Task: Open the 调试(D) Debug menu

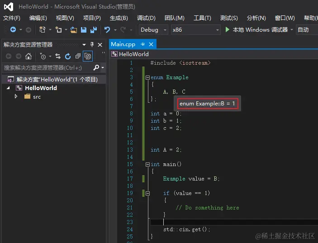Action: (146, 18)
